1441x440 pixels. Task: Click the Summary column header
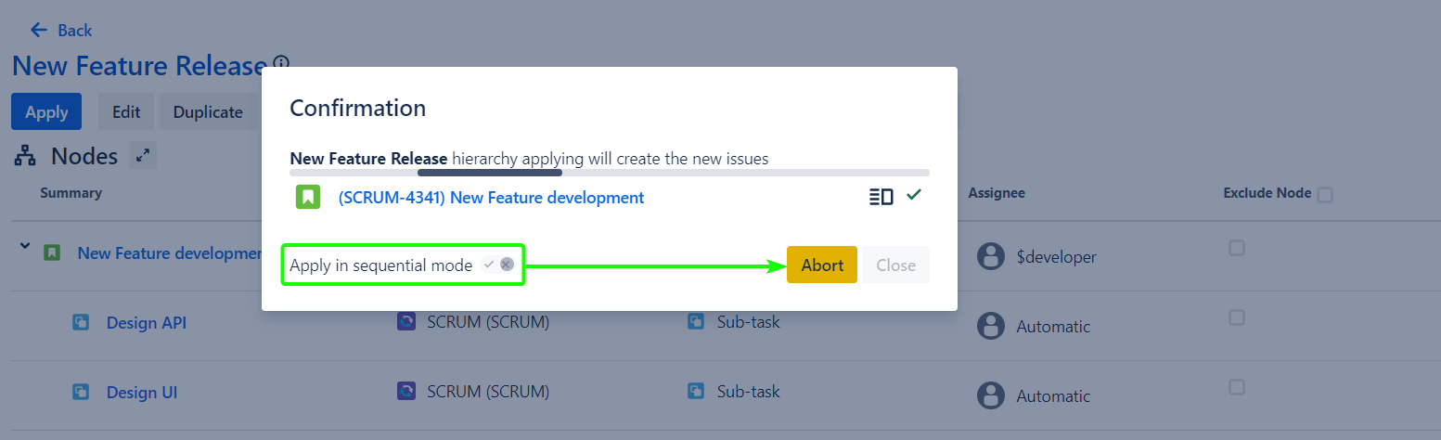(x=71, y=193)
